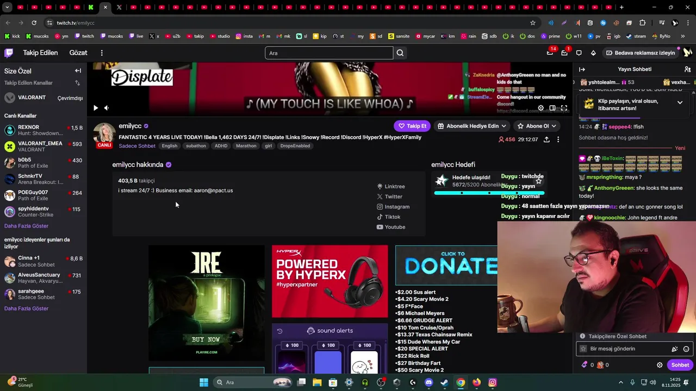Go to Takip Edilen tab

tap(40, 53)
